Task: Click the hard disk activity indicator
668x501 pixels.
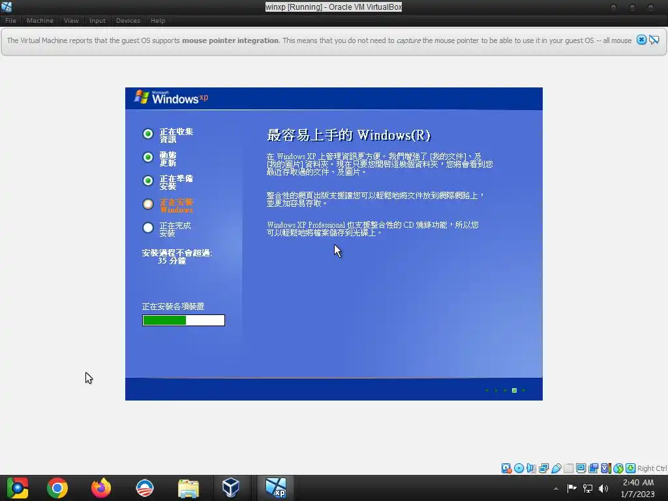Action: 506,468
